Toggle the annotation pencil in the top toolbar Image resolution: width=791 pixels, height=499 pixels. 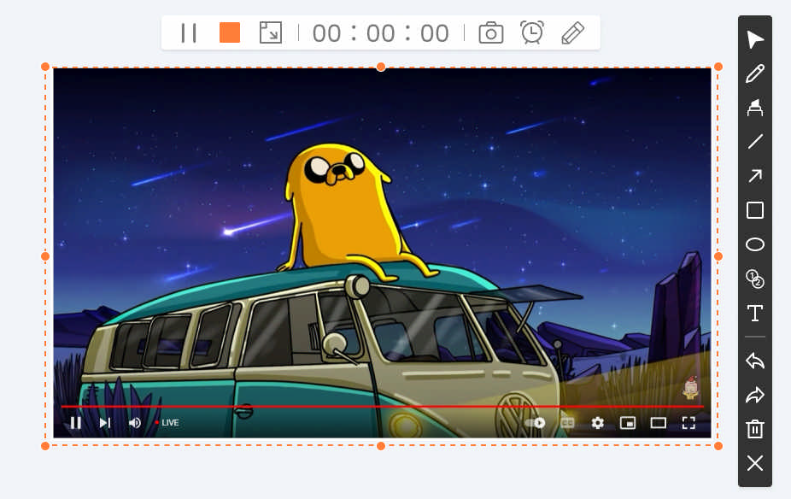pyautogui.click(x=572, y=33)
